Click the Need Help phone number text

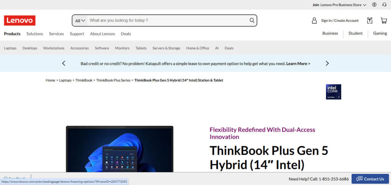(x=319, y=179)
